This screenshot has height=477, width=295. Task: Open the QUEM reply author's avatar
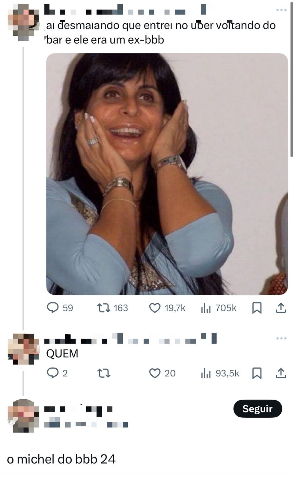[x=23, y=349]
